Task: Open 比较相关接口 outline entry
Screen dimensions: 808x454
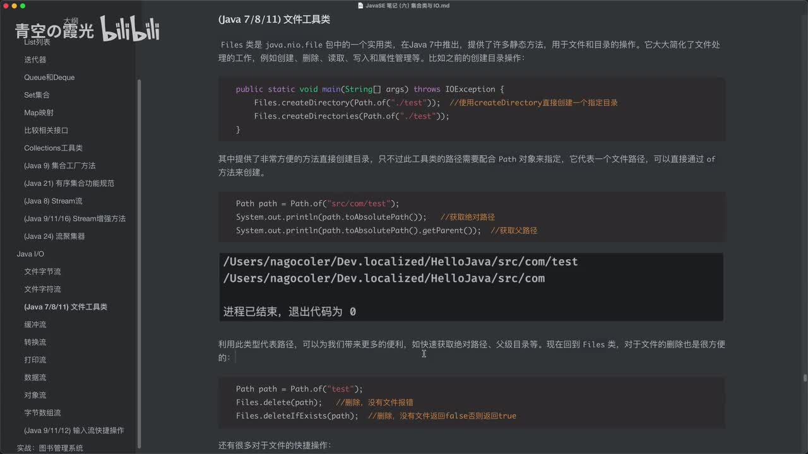Action: pyautogui.click(x=46, y=130)
